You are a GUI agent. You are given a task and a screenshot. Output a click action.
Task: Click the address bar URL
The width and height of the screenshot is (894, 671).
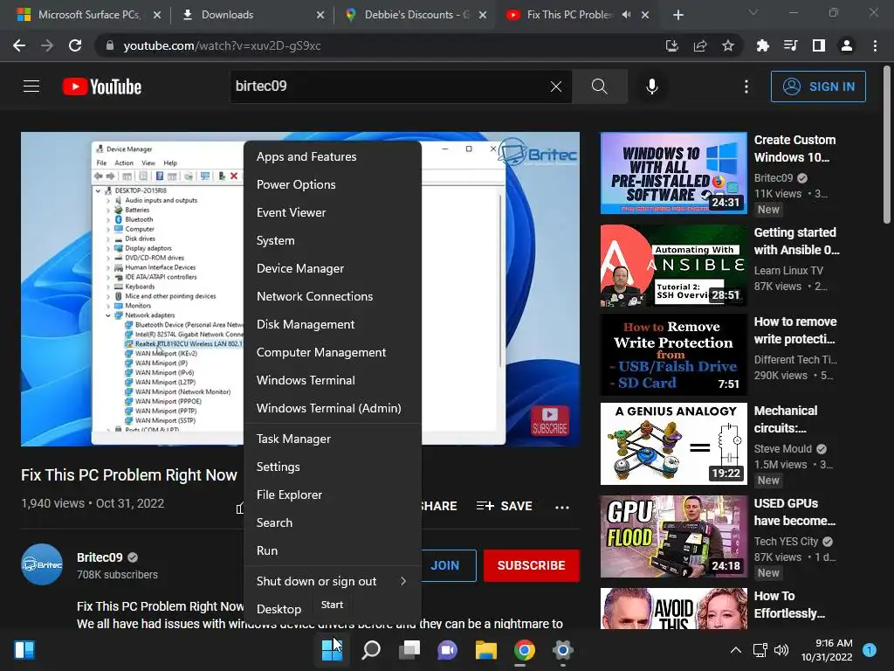pos(223,45)
